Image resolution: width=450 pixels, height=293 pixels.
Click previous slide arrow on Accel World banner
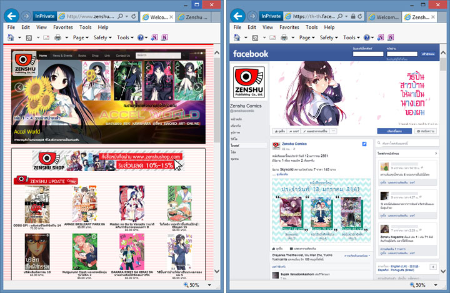point(19,87)
